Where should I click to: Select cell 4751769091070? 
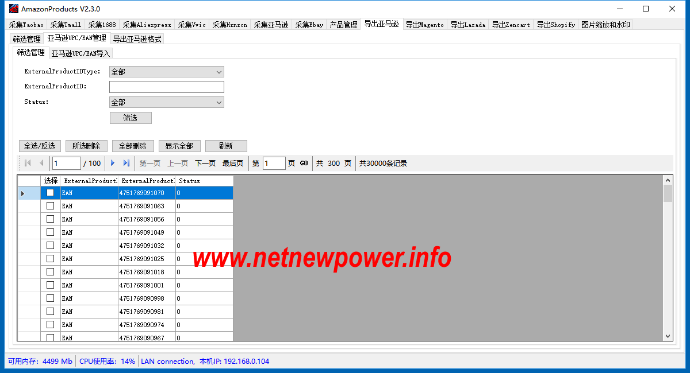pos(147,193)
